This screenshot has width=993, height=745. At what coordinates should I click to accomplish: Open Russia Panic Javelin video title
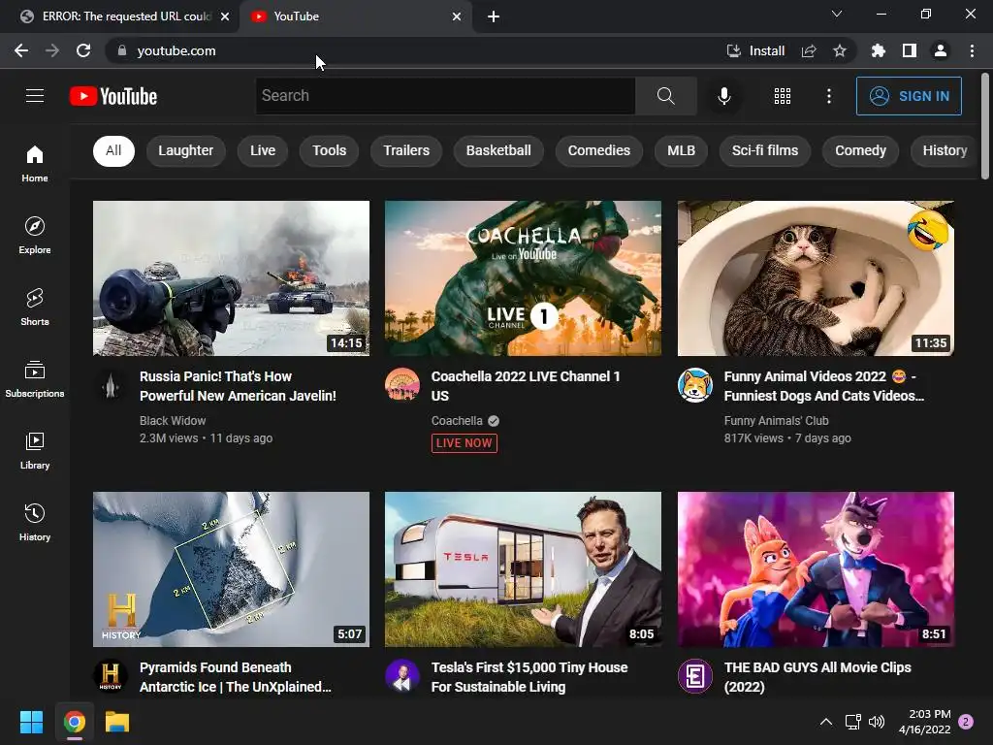click(238, 386)
